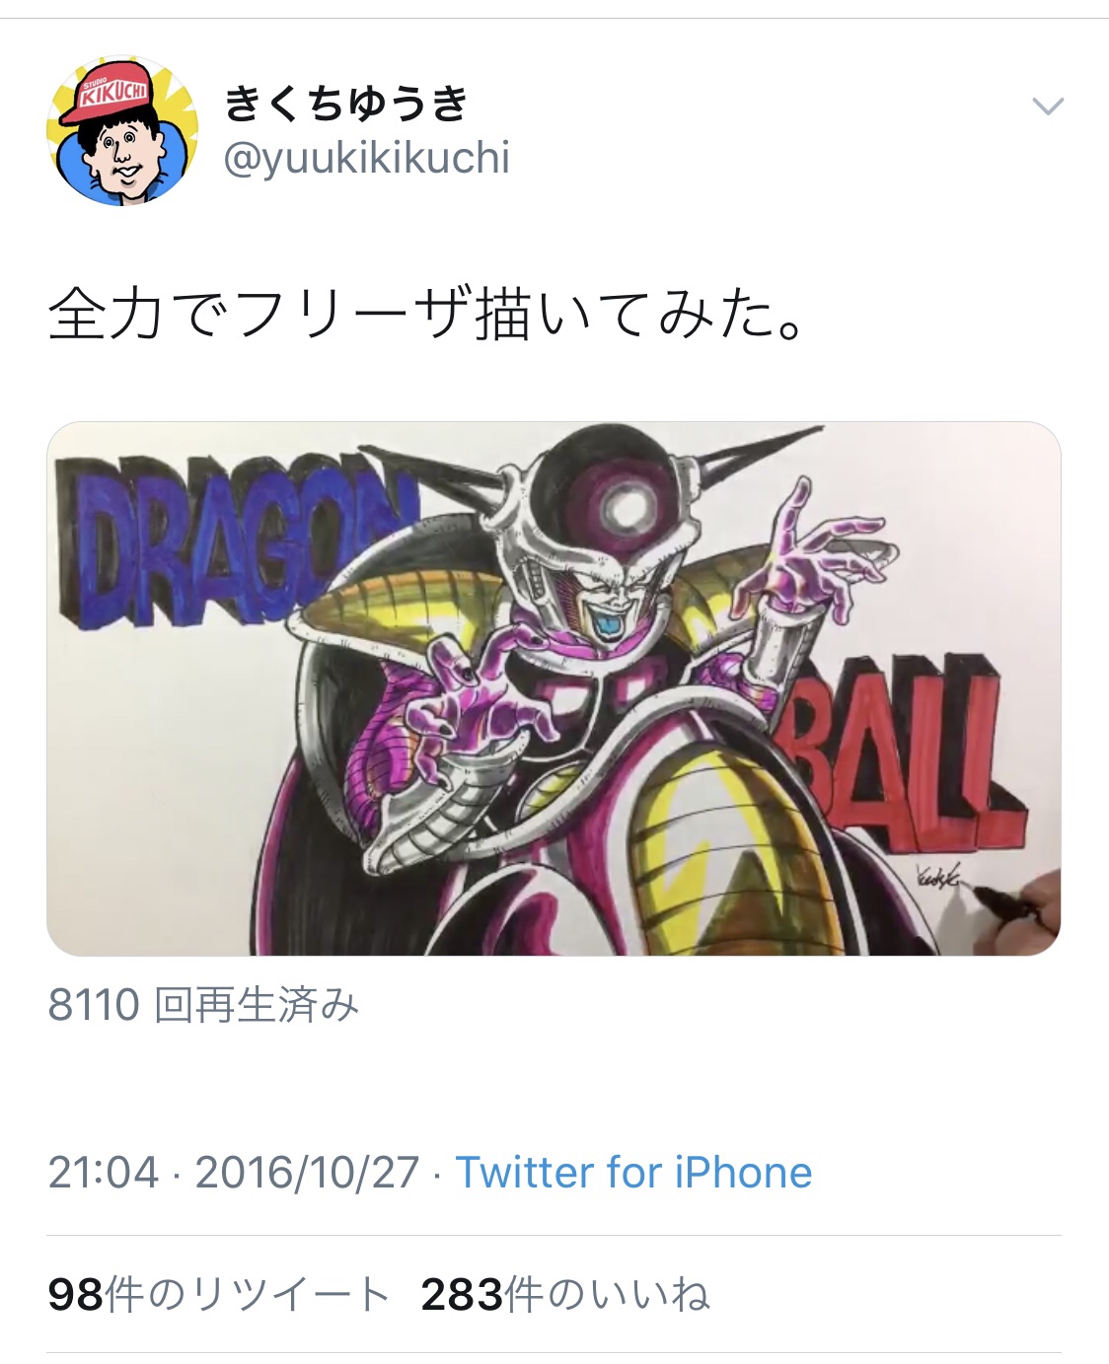Image resolution: width=1109 pixels, height=1364 pixels.
Task: Tap the 21:04 · 2016/10/27 timestamp
Action: tap(234, 1173)
